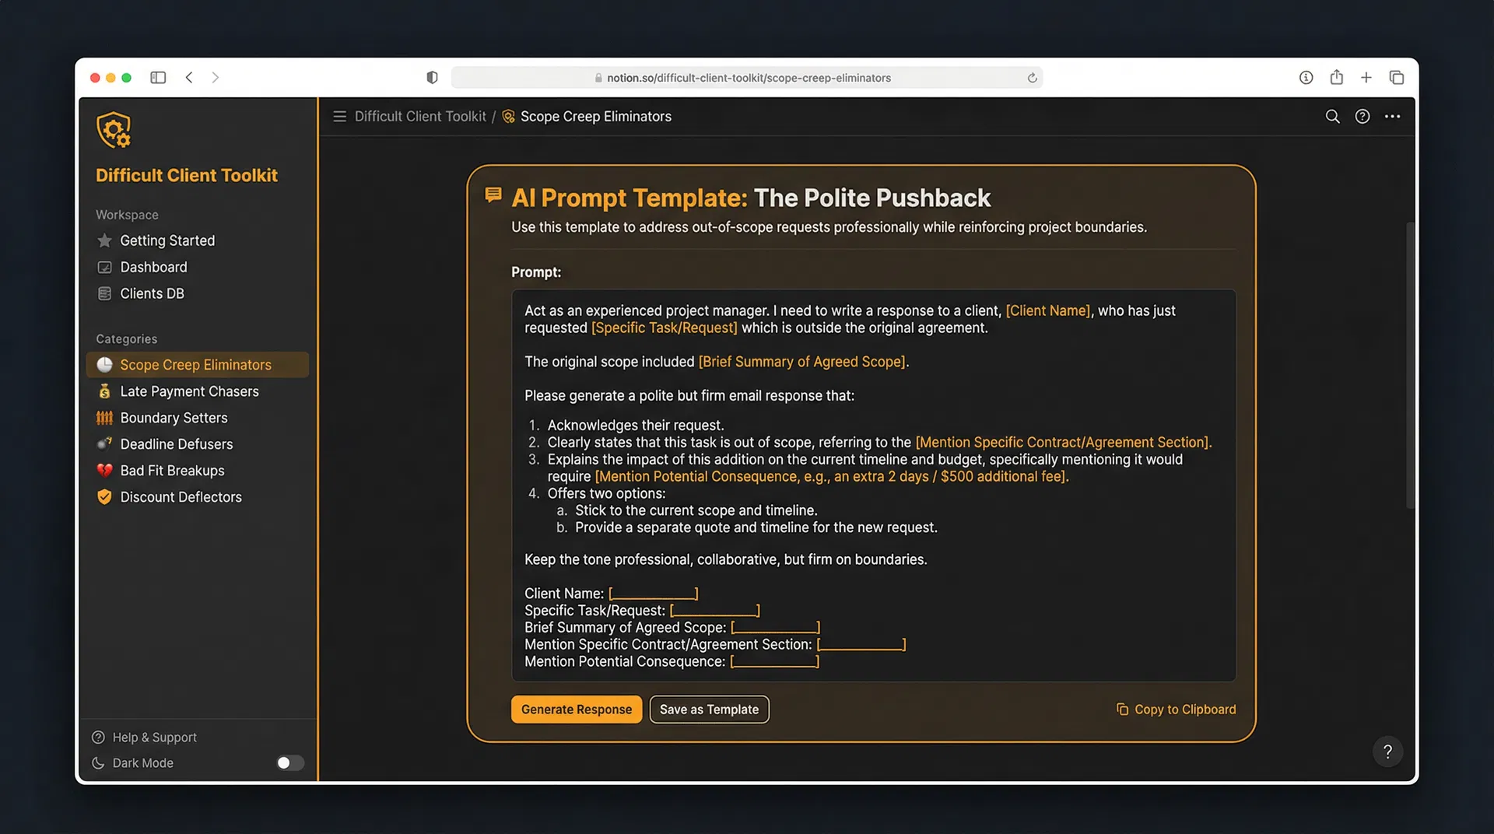Viewport: 1494px width, 834px height.
Task: Select the Boundary Setters fence icon
Action: (x=104, y=418)
